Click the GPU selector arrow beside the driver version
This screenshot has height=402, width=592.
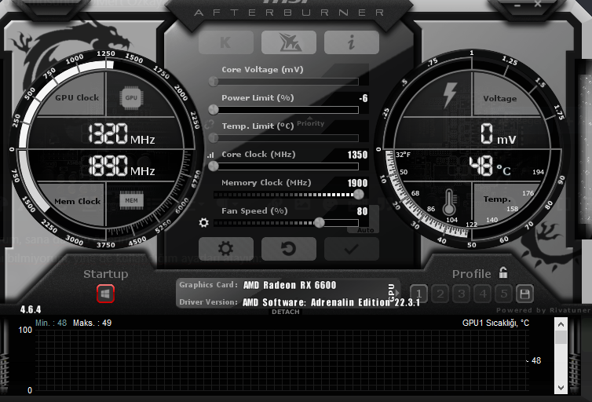click(396, 293)
